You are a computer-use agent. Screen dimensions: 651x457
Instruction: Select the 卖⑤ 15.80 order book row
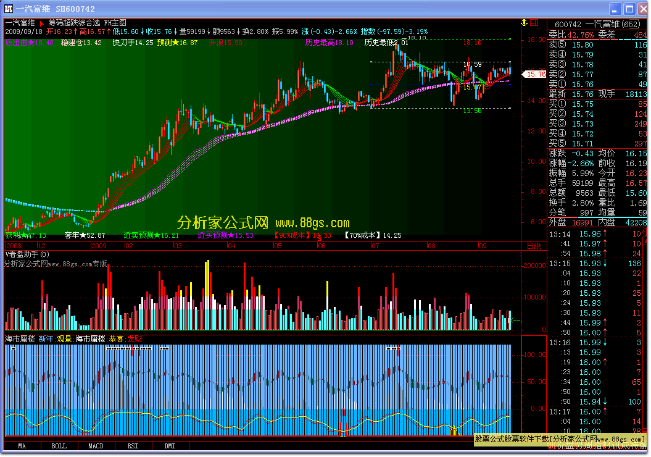click(x=597, y=44)
